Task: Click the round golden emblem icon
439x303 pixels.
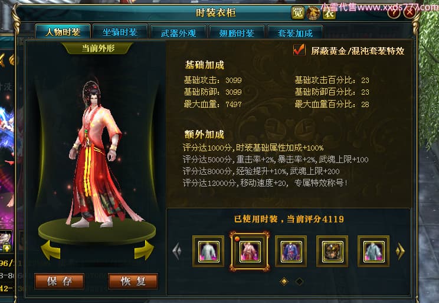Action: 313,13
